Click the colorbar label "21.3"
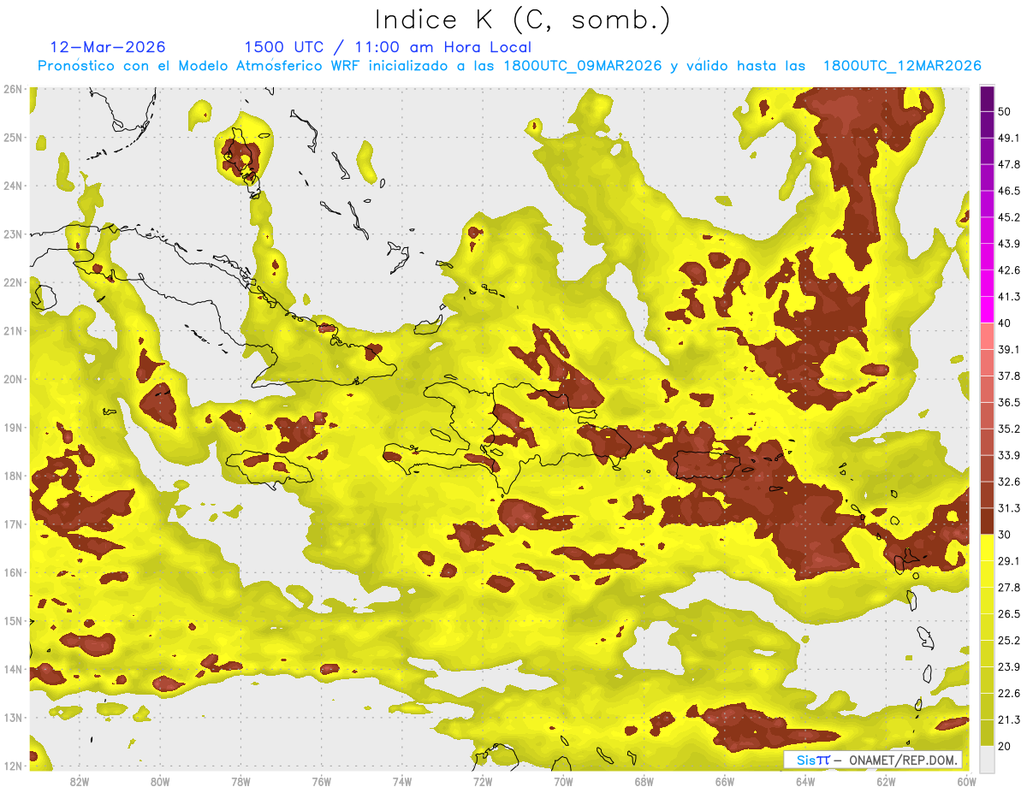The height and width of the screenshot is (793, 1027). pos(1009,719)
